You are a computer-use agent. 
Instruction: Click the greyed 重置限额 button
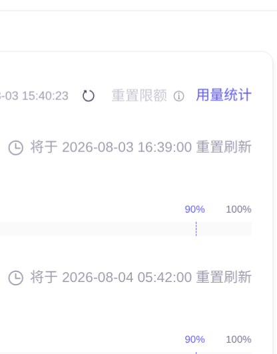coord(139,96)
